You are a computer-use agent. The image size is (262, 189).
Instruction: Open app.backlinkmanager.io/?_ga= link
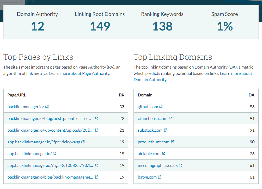pyautogui.click(x=50, y=166)
